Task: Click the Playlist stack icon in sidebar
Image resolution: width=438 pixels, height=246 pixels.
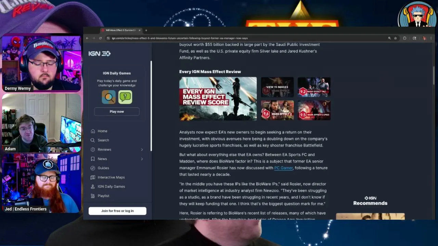Action: coord(93,196)
